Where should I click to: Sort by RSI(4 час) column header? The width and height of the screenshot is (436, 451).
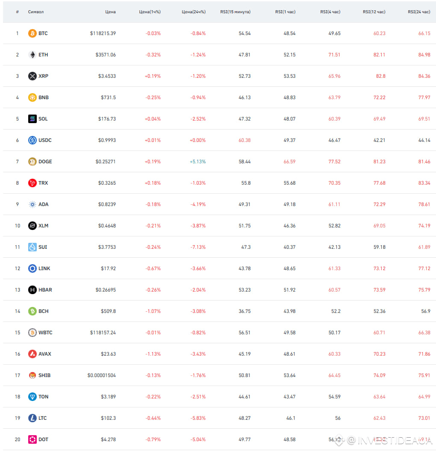[x=330, y=12]
